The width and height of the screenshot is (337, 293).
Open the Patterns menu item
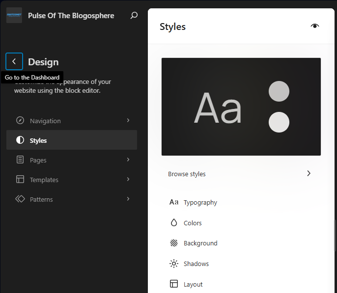click(41, 199)
